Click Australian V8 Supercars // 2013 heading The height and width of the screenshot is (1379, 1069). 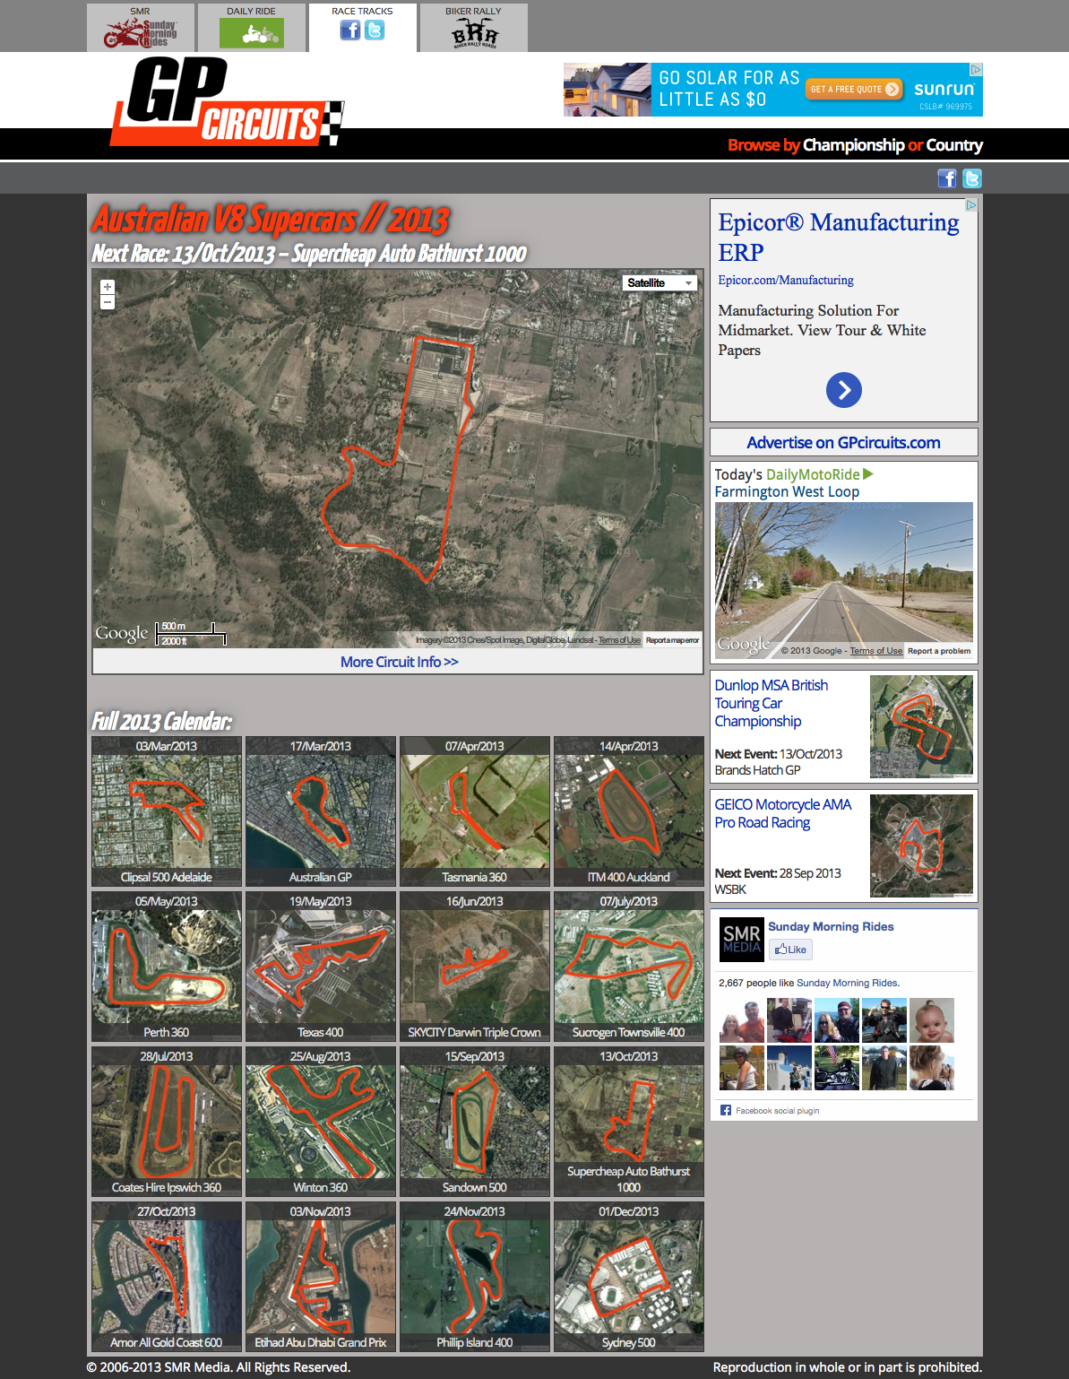tap(271, 220)
